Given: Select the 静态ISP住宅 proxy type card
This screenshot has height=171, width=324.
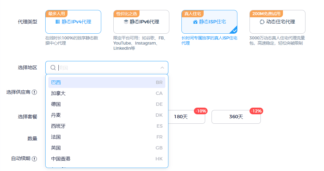Looking at the screenshot, I should (x=209, y=22).
